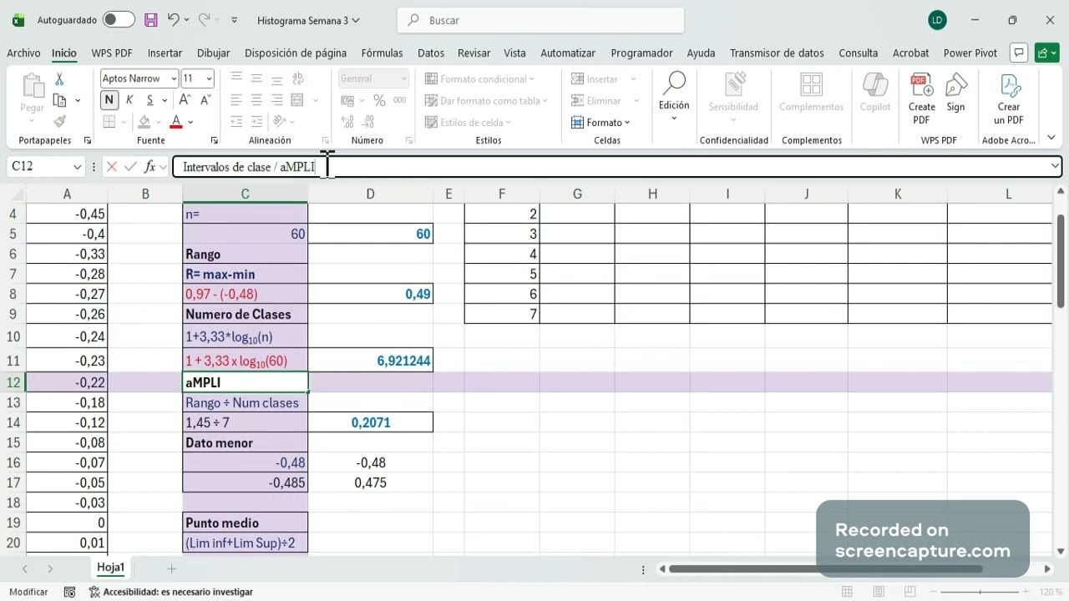Click the fill color bucket swatch
This screenshot has height=601, width=1069.
pyautogui.click(x=144, y=122)
